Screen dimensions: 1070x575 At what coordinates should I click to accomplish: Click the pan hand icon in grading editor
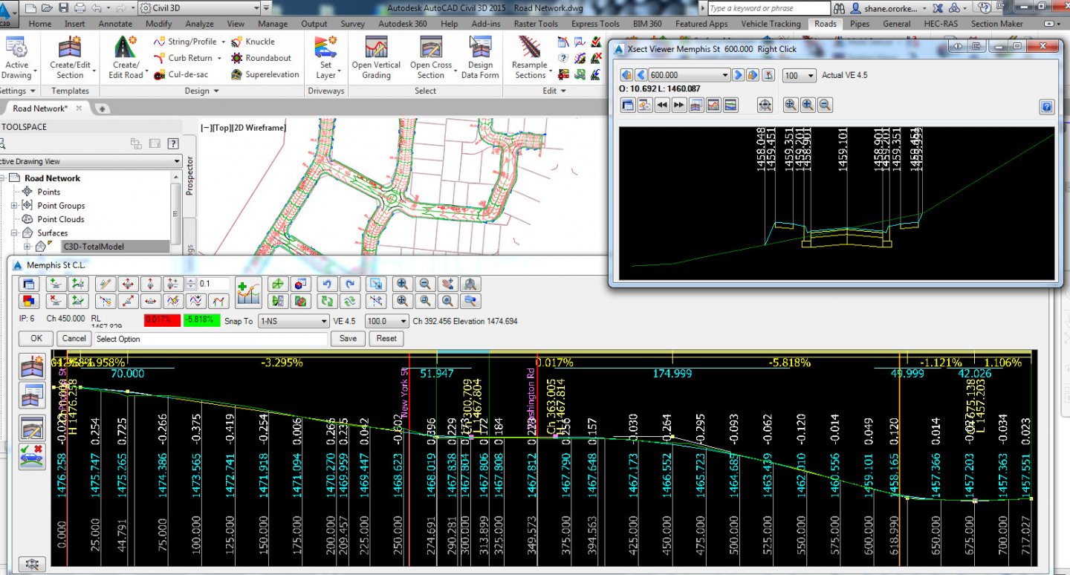point(447,284)
